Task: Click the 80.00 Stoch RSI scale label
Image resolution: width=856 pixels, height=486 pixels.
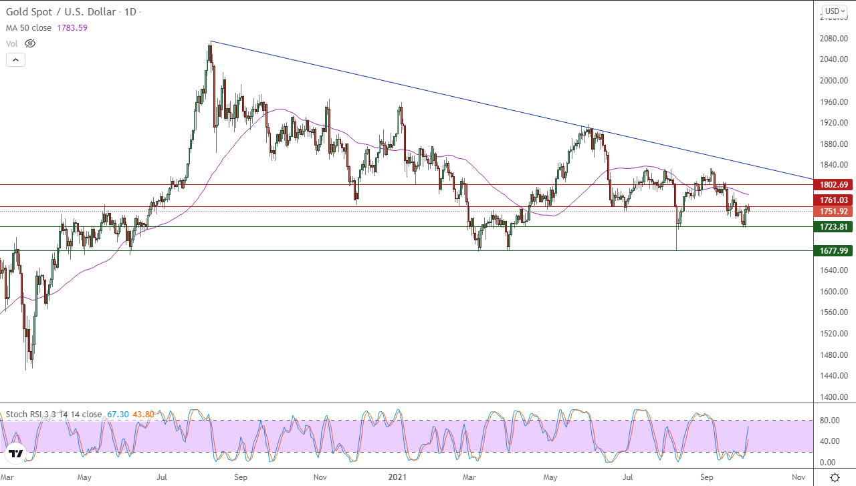Action: [x=829, y=421]
